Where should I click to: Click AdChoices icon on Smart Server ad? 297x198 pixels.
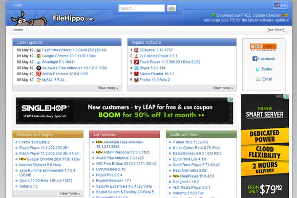click(287, 96)
